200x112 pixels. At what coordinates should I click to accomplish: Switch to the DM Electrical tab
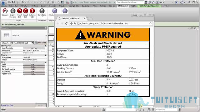coord(123,6)
